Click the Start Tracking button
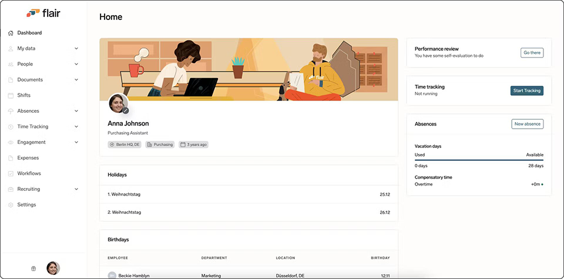The height and width of the screenshot is (279, 564). [527, 90]
